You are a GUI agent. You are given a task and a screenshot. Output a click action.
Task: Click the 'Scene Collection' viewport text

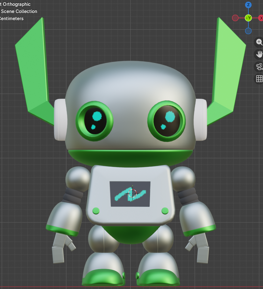(x=19, y=11)
